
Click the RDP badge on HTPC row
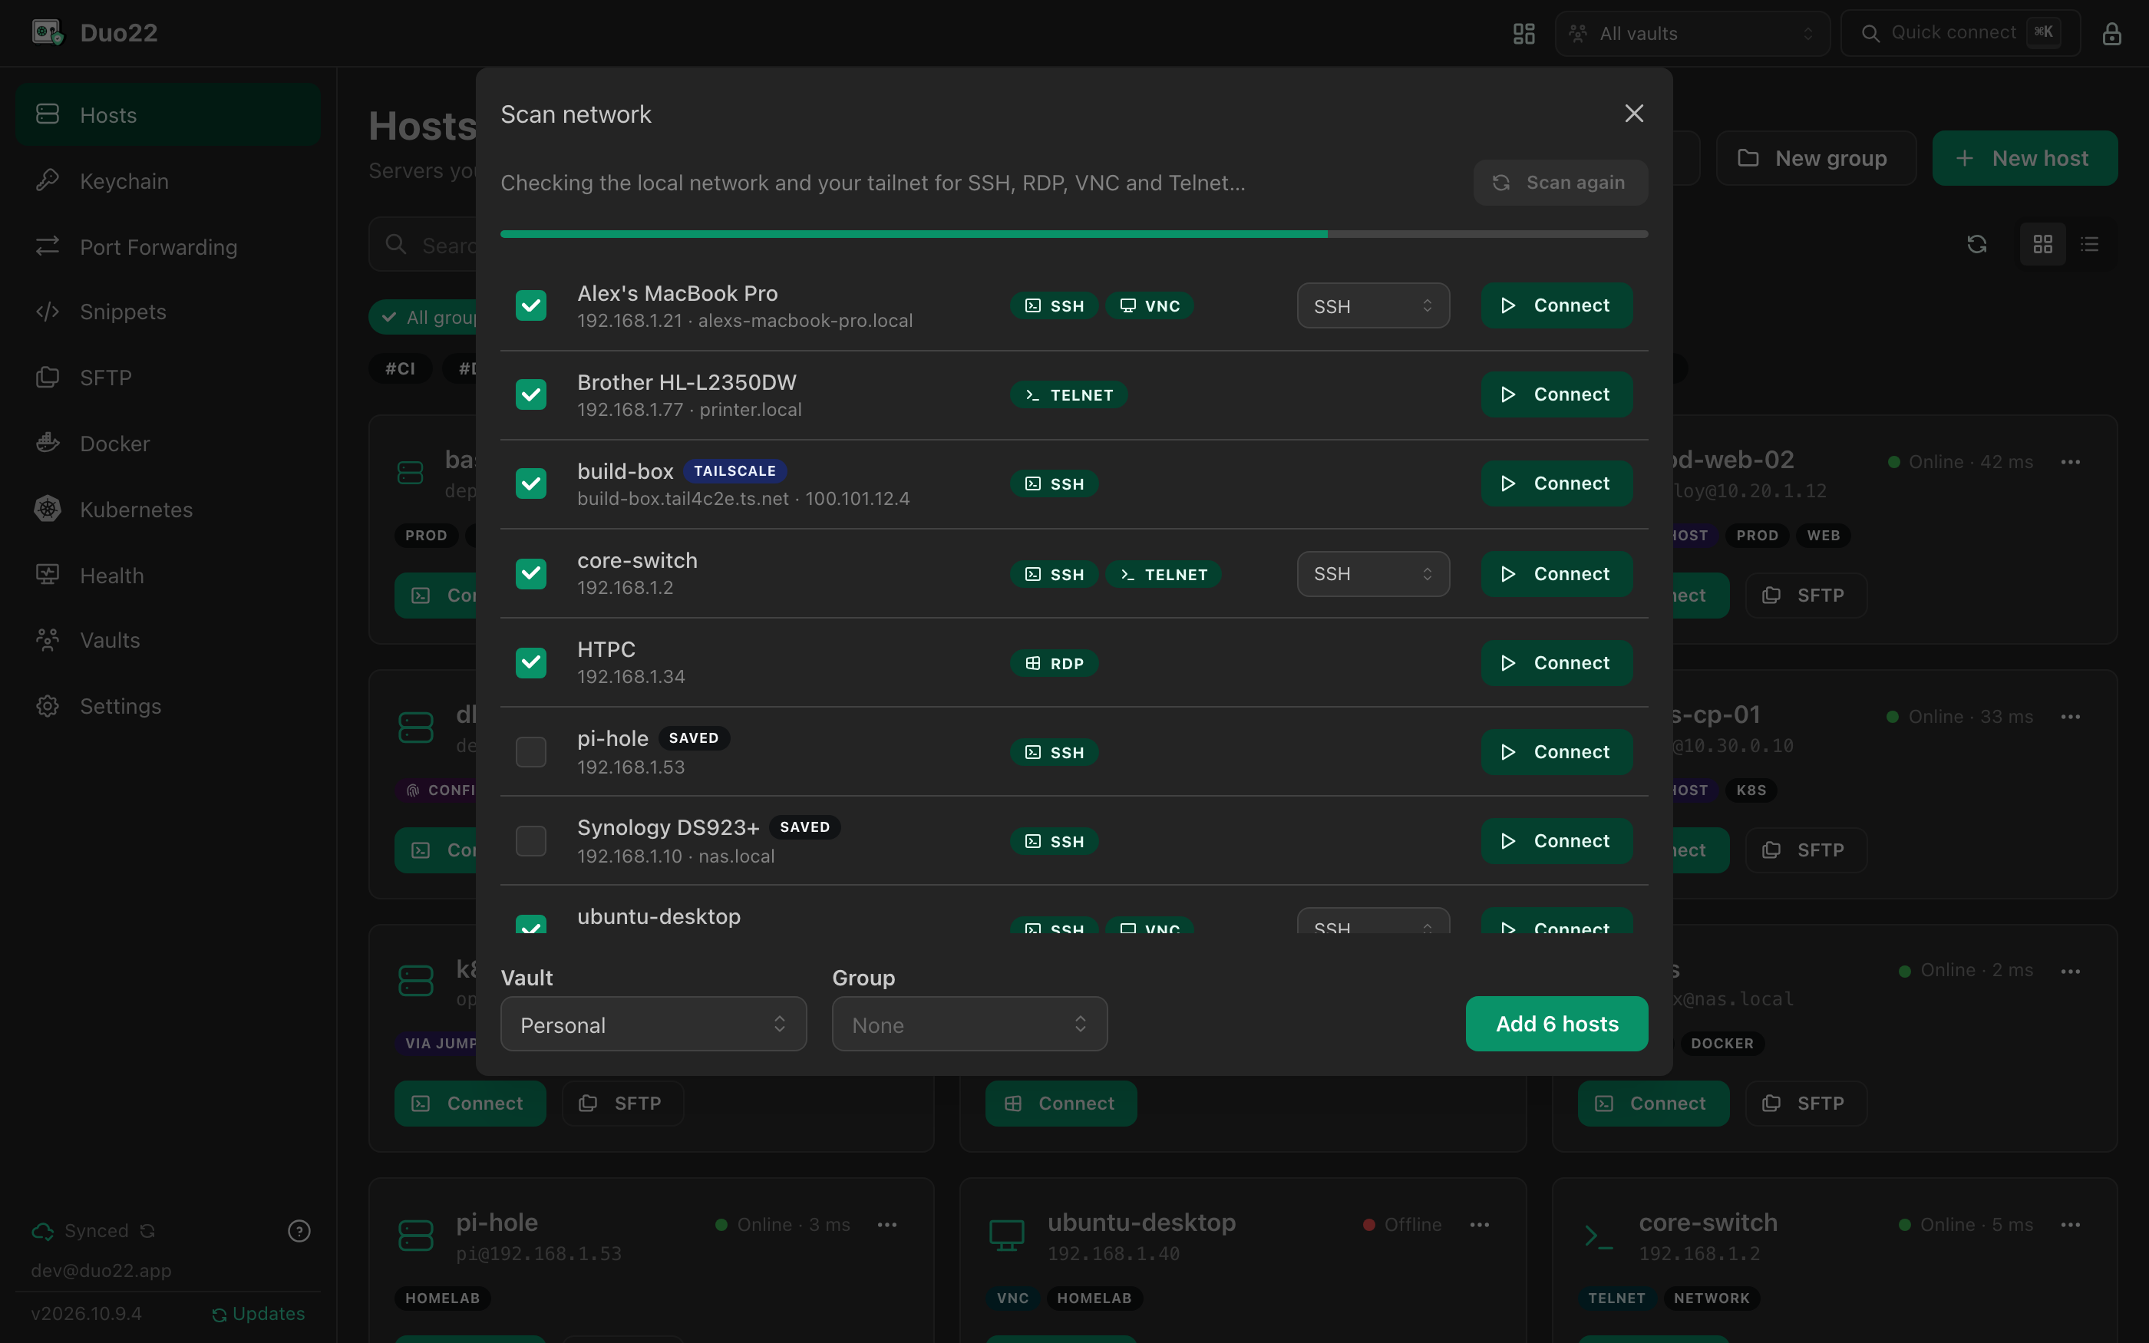(1054, 664)
